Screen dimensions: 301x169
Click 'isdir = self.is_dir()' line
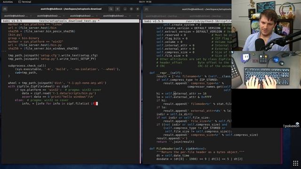click(174, 115)
